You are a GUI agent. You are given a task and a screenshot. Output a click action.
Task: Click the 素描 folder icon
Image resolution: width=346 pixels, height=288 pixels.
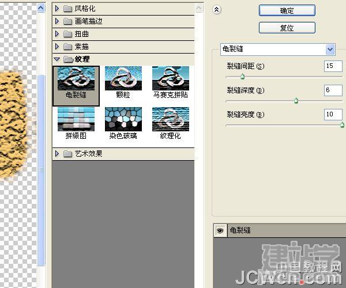(x=67, y=47)
